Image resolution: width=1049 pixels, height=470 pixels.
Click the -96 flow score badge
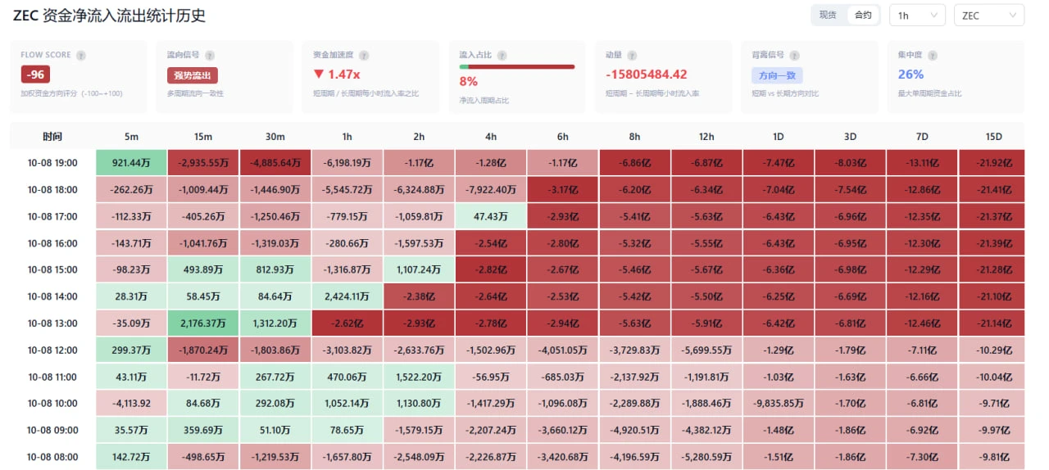(x=35, y=75)
